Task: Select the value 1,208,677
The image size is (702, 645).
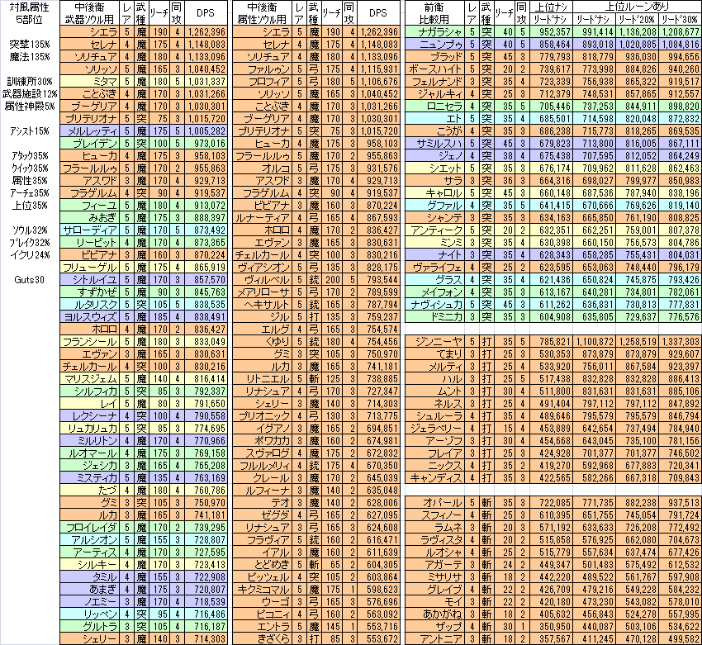Action: tap(680, 31)
